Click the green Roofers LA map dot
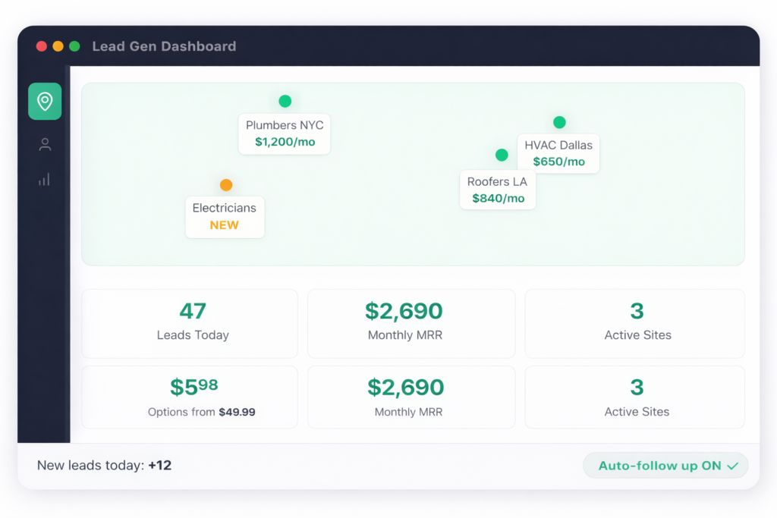The height and width of the screenshot is (518, 777). [x=502, y=155]
